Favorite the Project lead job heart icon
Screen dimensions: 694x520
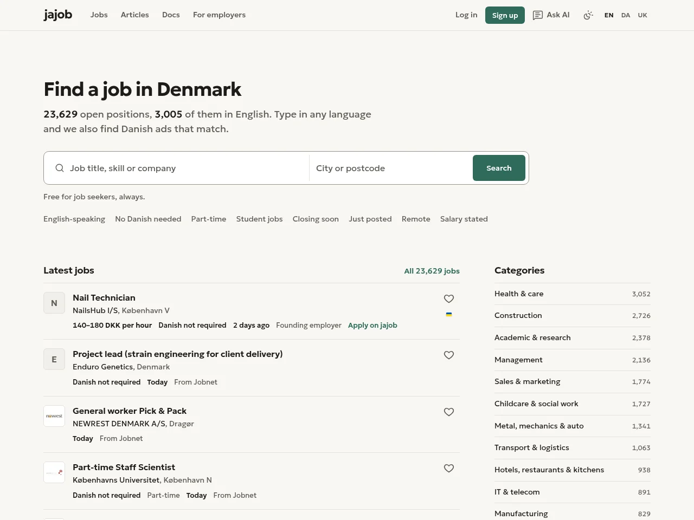pyautogui.click(x=449, y=355)
